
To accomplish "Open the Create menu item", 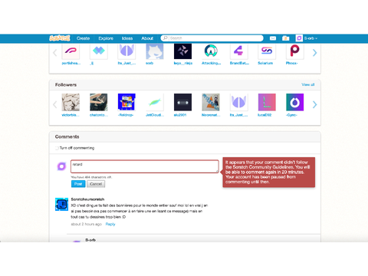I will [x=83, y=38].
